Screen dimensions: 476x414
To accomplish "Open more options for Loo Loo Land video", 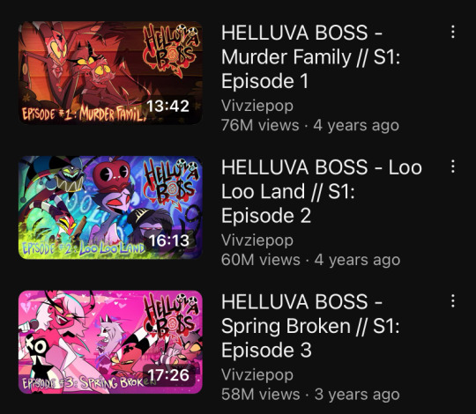I will click(452, 166).
